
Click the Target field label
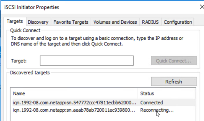[19, 61]
